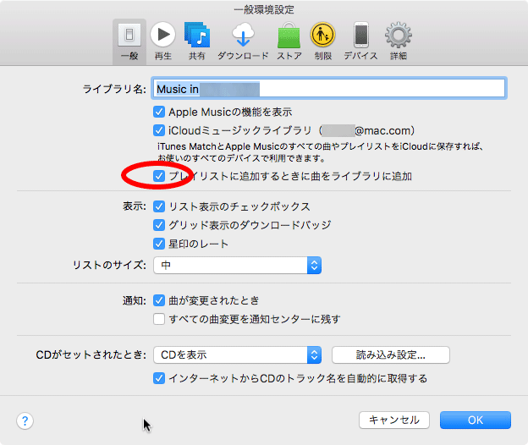This screenshot has height=445, width=528.
Task: Click the キャンセル button
Action: click(x=394, y=420)
